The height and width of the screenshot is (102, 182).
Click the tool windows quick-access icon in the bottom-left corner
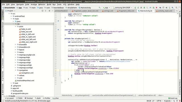click(3, 101)
